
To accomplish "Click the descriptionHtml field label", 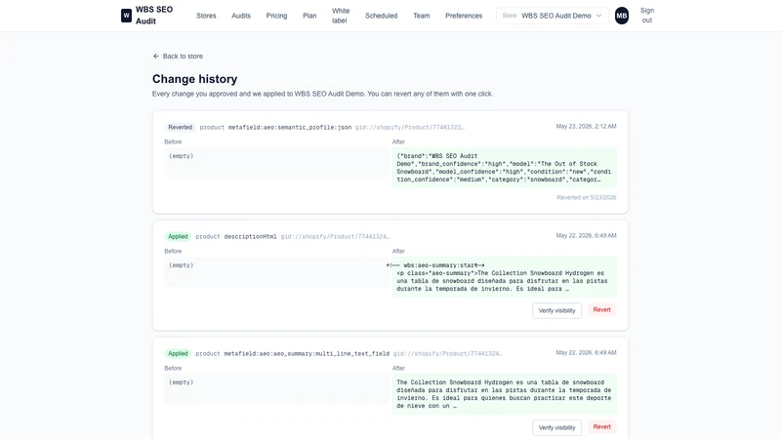I will [250, 237].
